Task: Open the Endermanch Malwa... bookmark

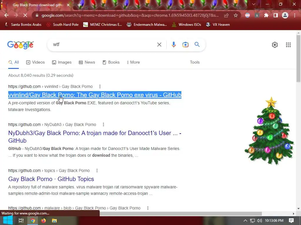Action: tap(147, 25)
